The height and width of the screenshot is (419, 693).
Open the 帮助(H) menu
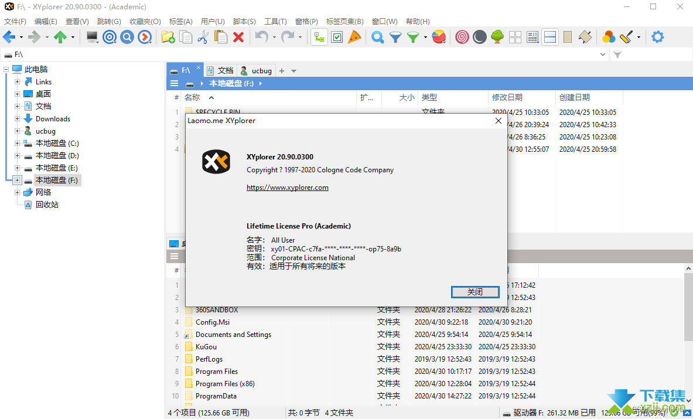coord(418,21)
